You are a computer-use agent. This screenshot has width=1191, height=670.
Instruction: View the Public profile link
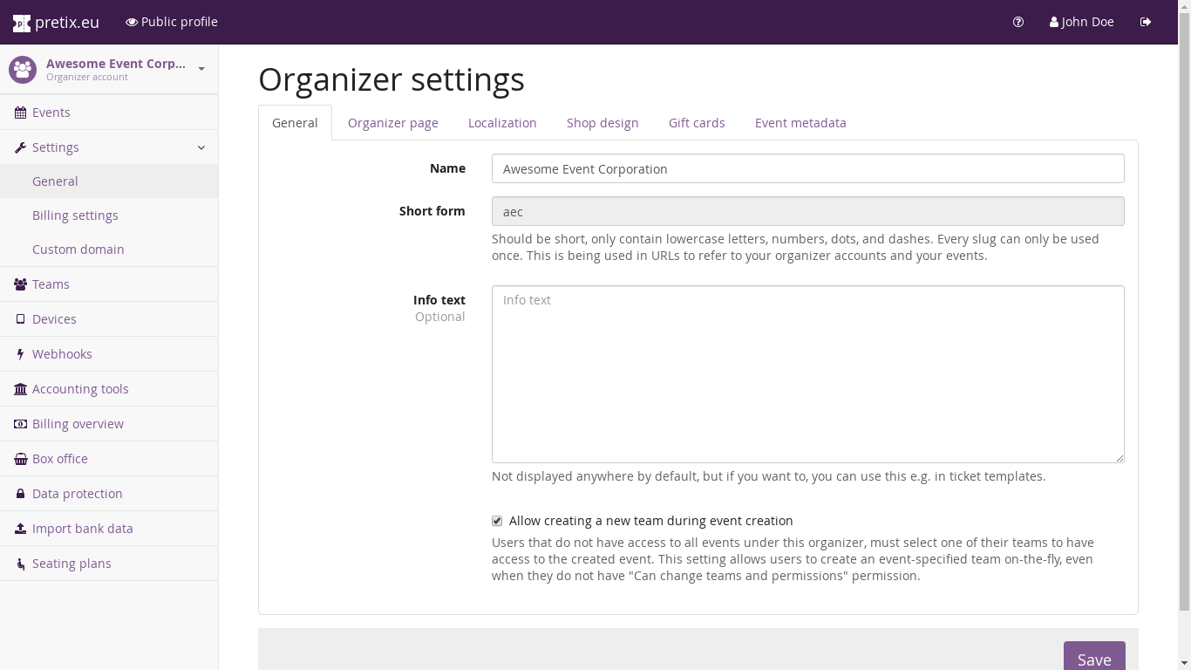click(x=172, y=22)
